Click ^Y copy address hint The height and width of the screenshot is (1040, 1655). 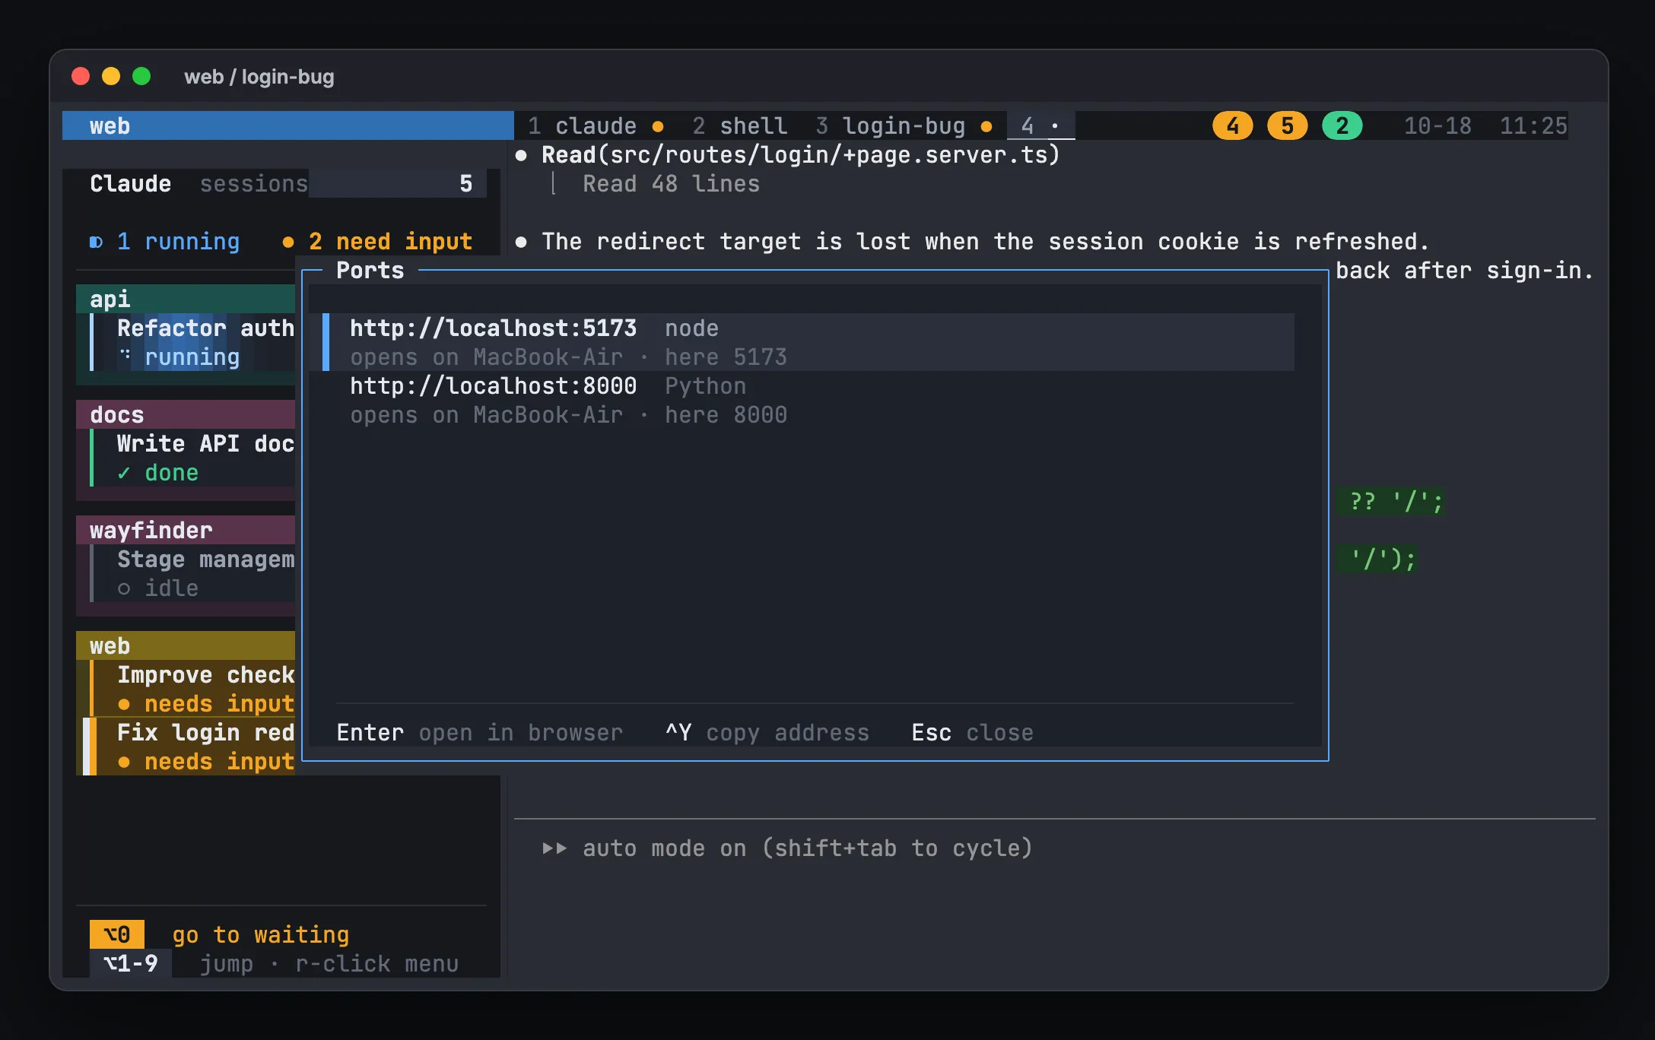(x=767, y=732)
